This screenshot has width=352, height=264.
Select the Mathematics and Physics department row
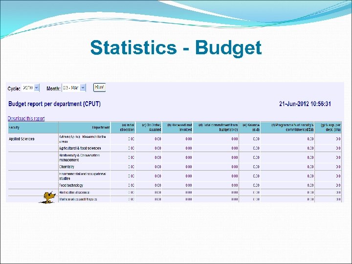pyautogui.click(x=175, y=199)
